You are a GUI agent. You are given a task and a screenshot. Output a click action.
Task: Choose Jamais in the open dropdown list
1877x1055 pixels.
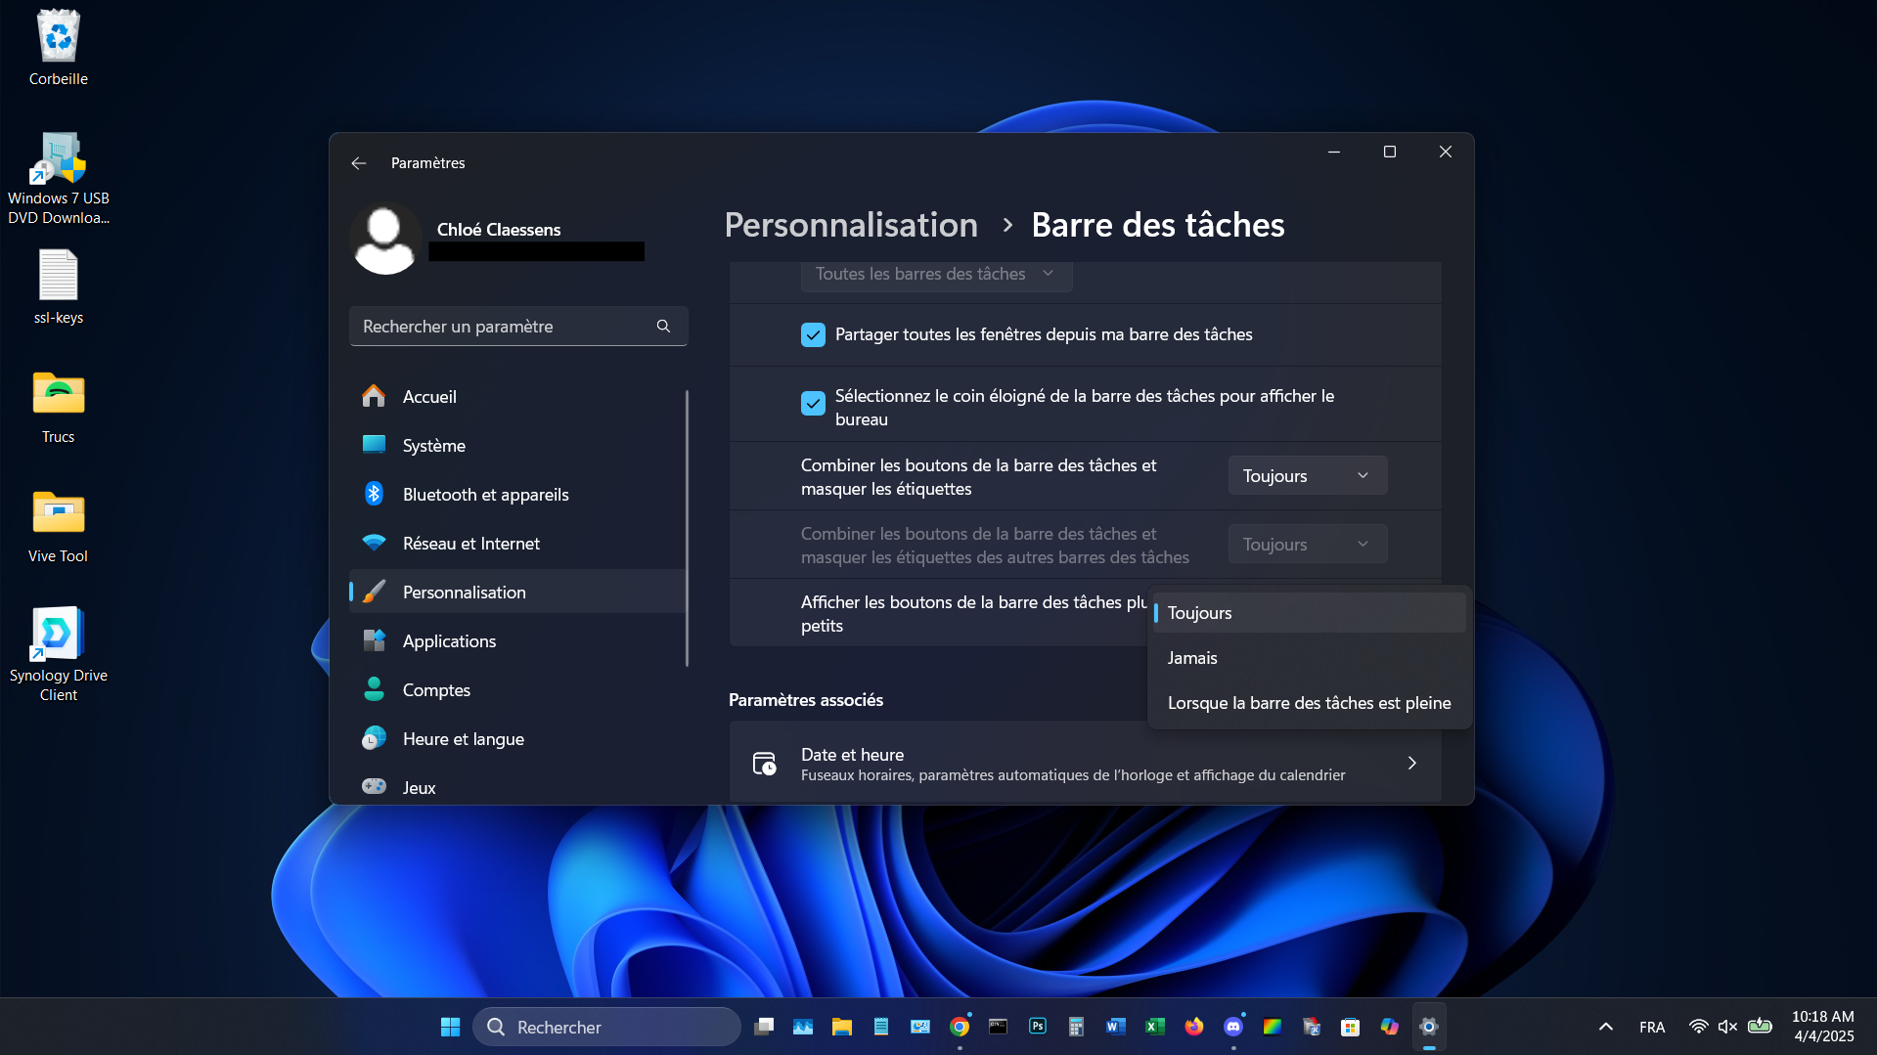click(x=1310, y=658)
